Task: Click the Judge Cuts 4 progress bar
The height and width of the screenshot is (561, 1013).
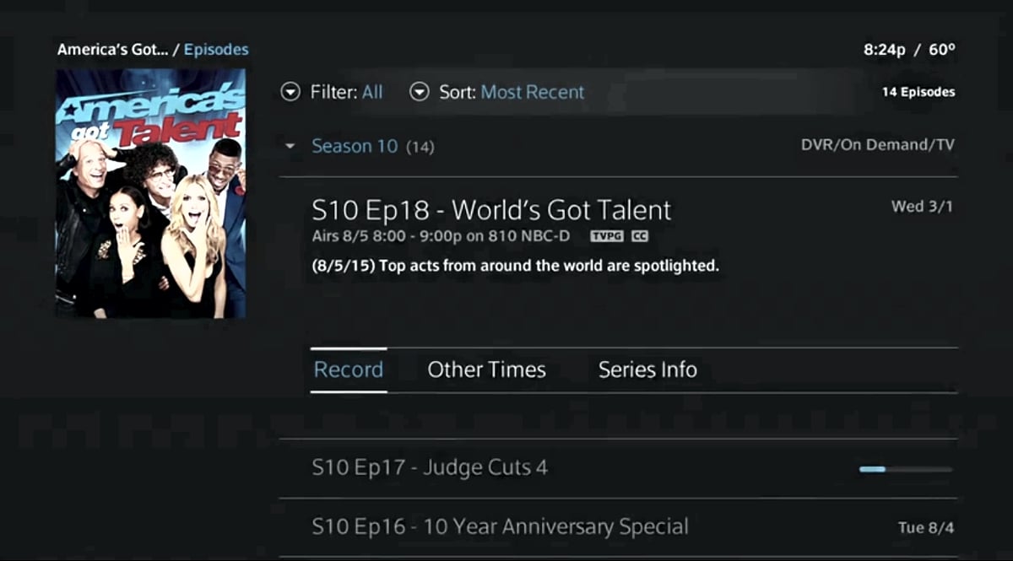Action: pos(906,467)
